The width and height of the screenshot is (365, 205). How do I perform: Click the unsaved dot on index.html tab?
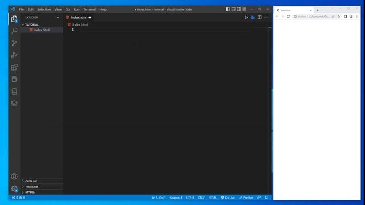click(90, 18)
